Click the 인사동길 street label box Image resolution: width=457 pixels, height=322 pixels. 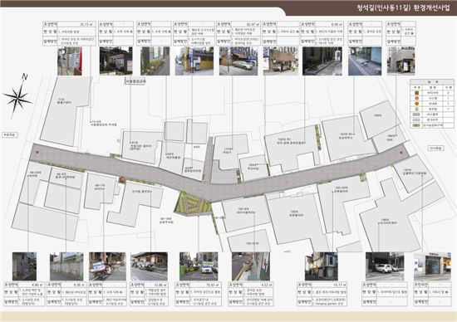pos(436,149)
